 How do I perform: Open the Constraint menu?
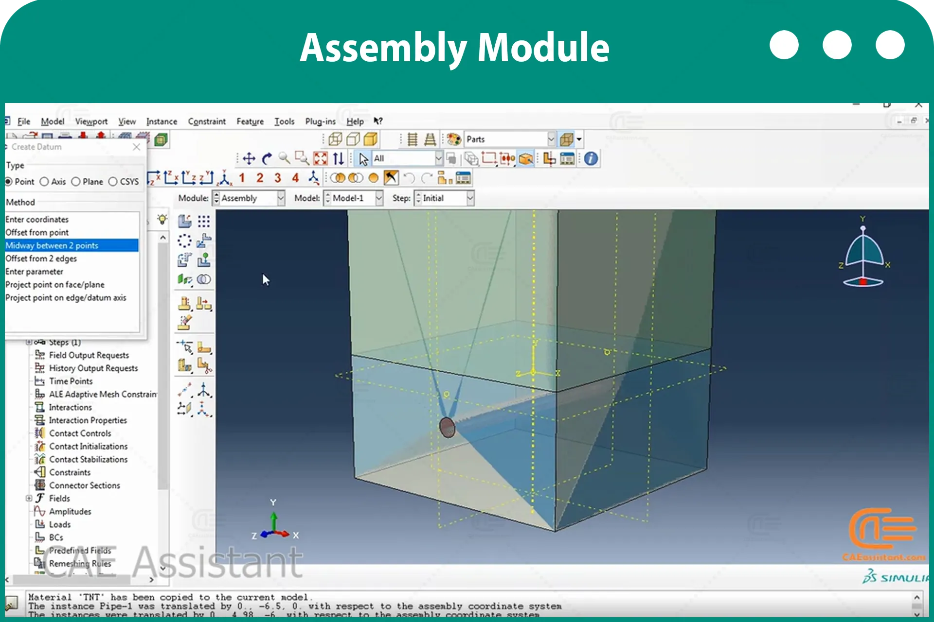[207, 121]
